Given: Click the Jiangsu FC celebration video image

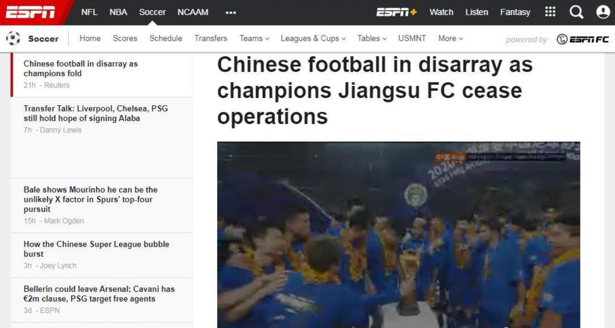Looking at the screenshot, I should pyautogui.click(x=399, y=235).
